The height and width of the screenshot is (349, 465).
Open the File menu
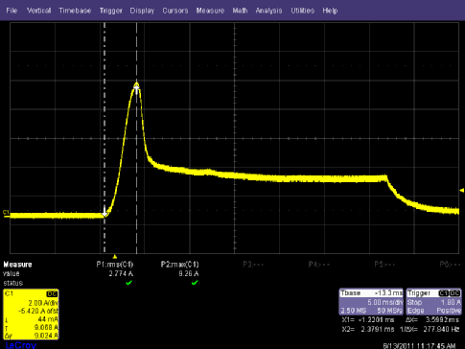point(12,11)
